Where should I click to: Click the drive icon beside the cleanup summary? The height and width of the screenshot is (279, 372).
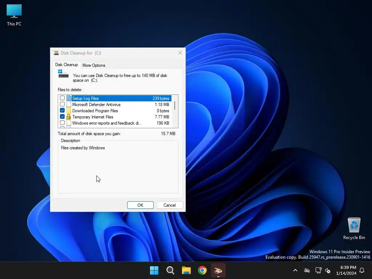tap(63, 74)
